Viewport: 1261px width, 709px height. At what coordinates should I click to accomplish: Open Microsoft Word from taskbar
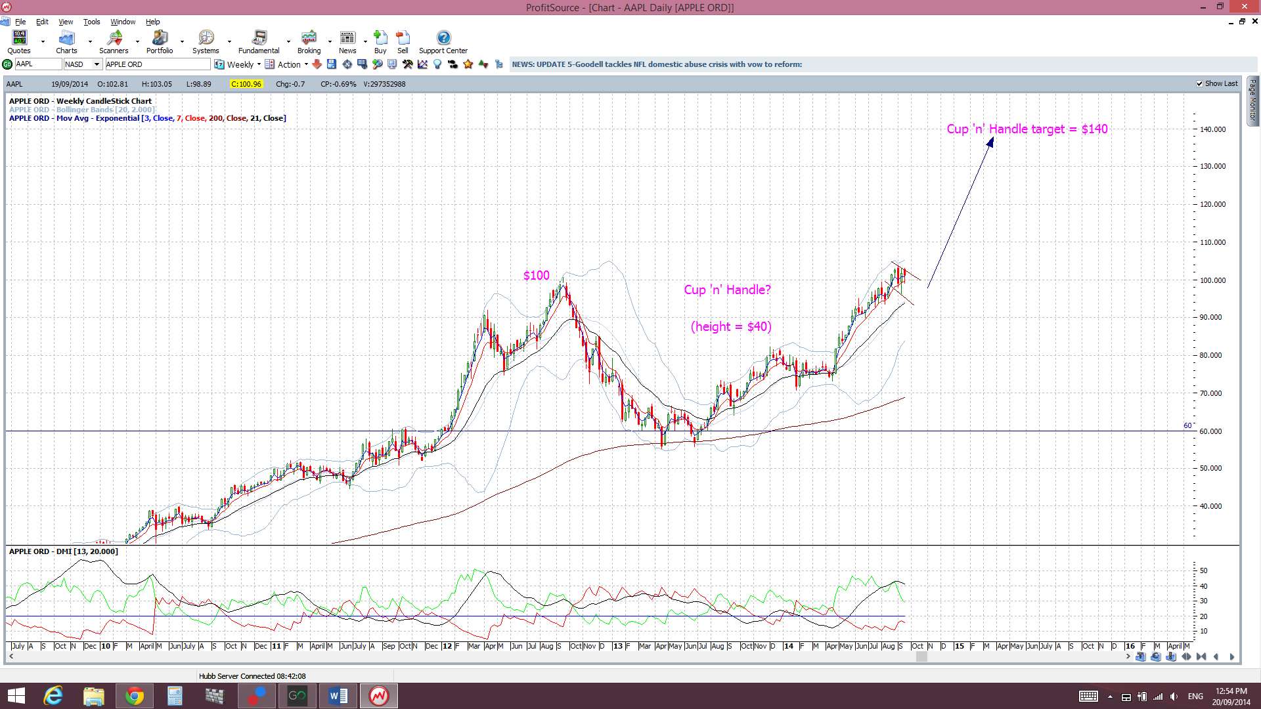click(x=338, y=696)
